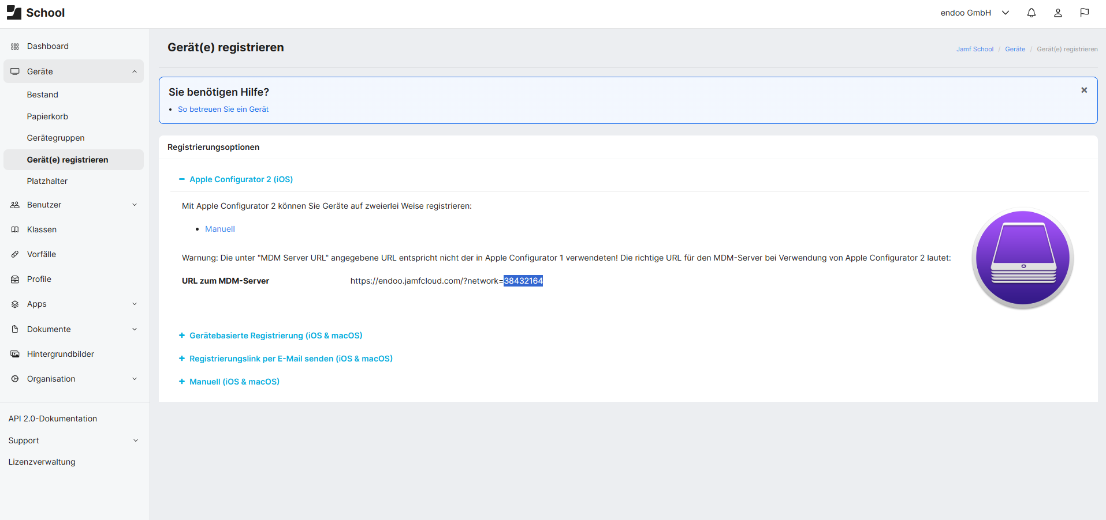Expand the Support menu chevron
Screen dimensions: 1106x520
click(136, 440)
